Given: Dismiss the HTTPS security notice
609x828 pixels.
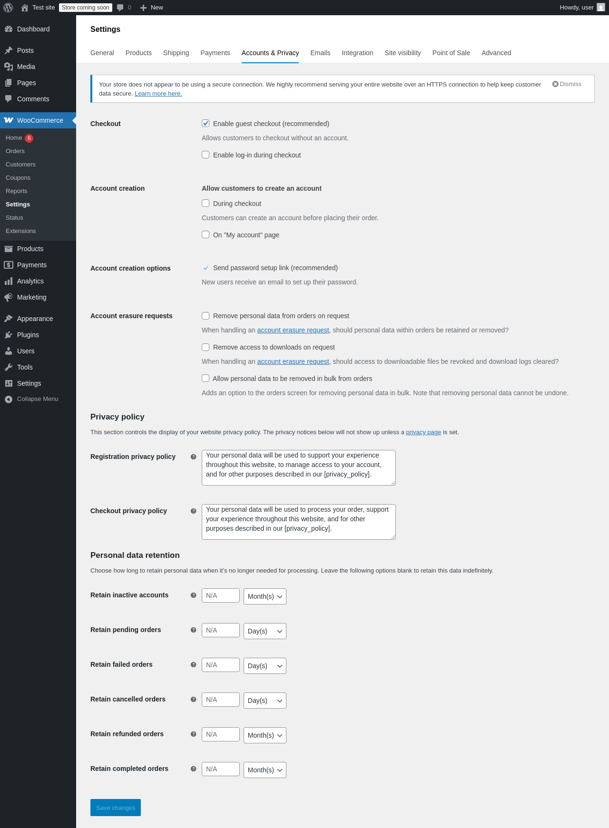Looking at the screenshot, I should point(567,84).
